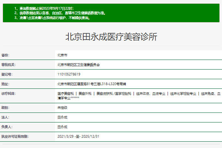
Task: Select validity dates 2021/3/29 -至- 2025/12/31
Action: tap(78, 137)
